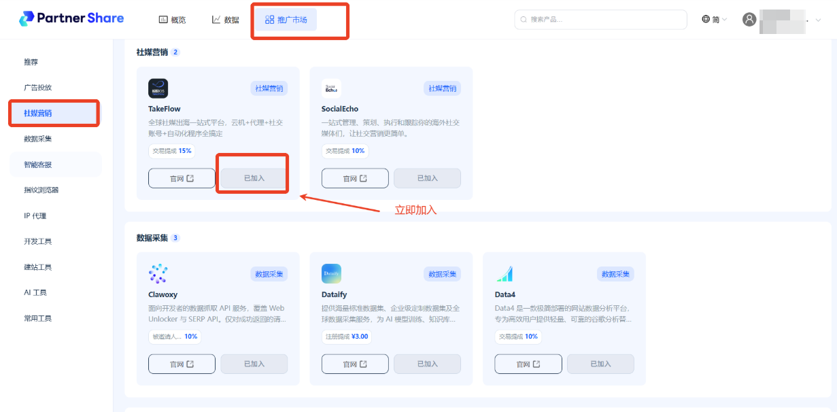Click the Dataify product title
The height and width of the screenshot is (412, 837).
click(334, 294)
